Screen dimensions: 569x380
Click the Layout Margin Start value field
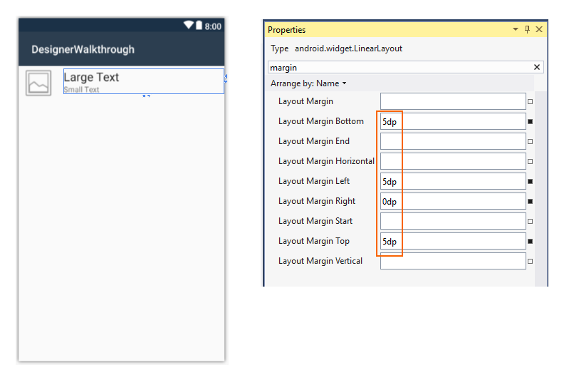tap(453, 221)
